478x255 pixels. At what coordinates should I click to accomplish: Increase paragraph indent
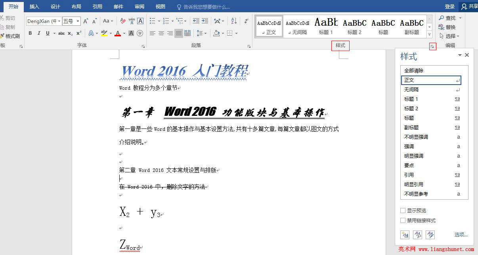(x=205, y=21)
